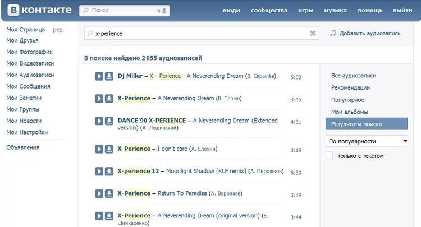Click artist name 'Dj Miller'
This screenshot has height=227, width=421.
pos(130,76)
